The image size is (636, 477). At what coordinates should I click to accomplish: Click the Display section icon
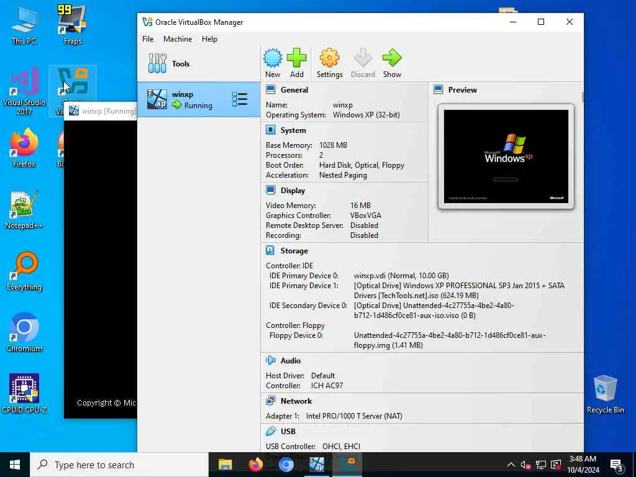pyautogui.click(x=271, y=190)
